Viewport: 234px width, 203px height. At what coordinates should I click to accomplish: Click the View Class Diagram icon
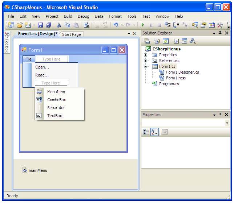[193, 41]
